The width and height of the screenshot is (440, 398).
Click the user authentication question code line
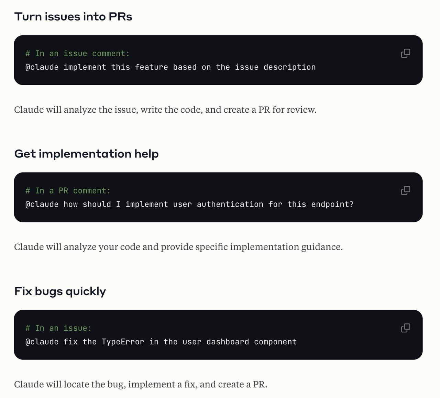point(190,204)
